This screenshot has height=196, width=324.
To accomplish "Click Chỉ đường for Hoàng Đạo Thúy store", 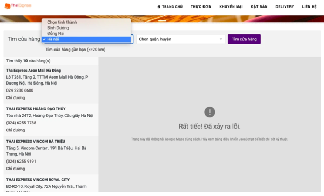I will click(16, 130).
